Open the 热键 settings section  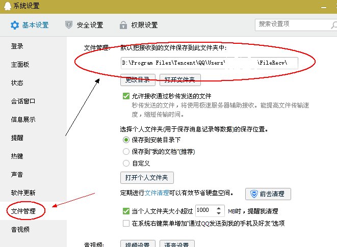point(17,156)
